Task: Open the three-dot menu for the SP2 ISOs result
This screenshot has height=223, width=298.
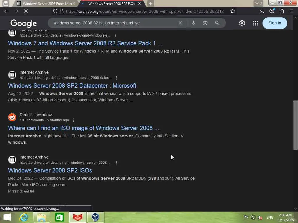Action: click(116, 163)
